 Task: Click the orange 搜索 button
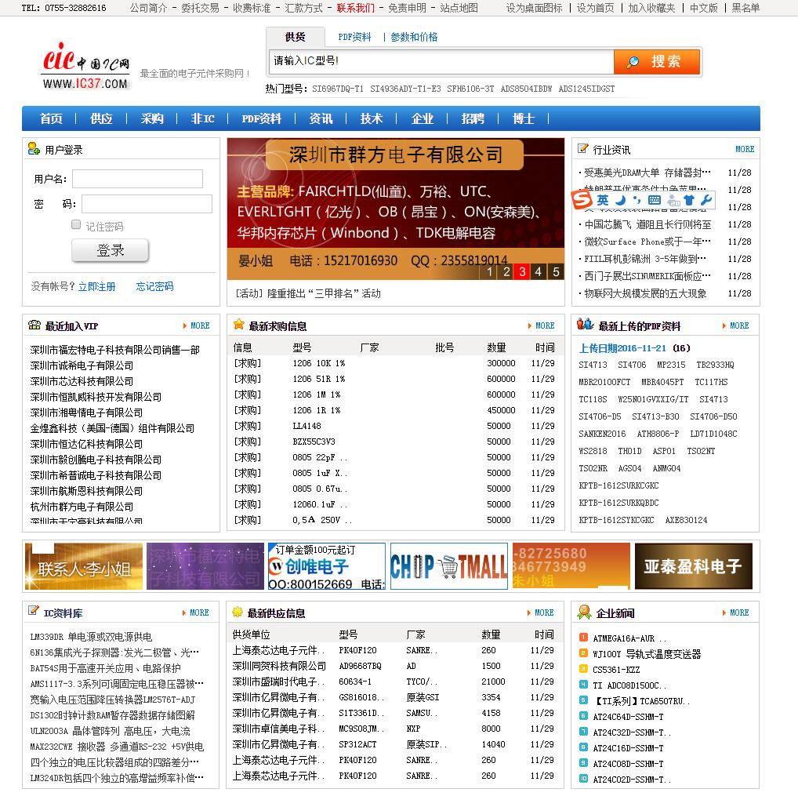657,62
